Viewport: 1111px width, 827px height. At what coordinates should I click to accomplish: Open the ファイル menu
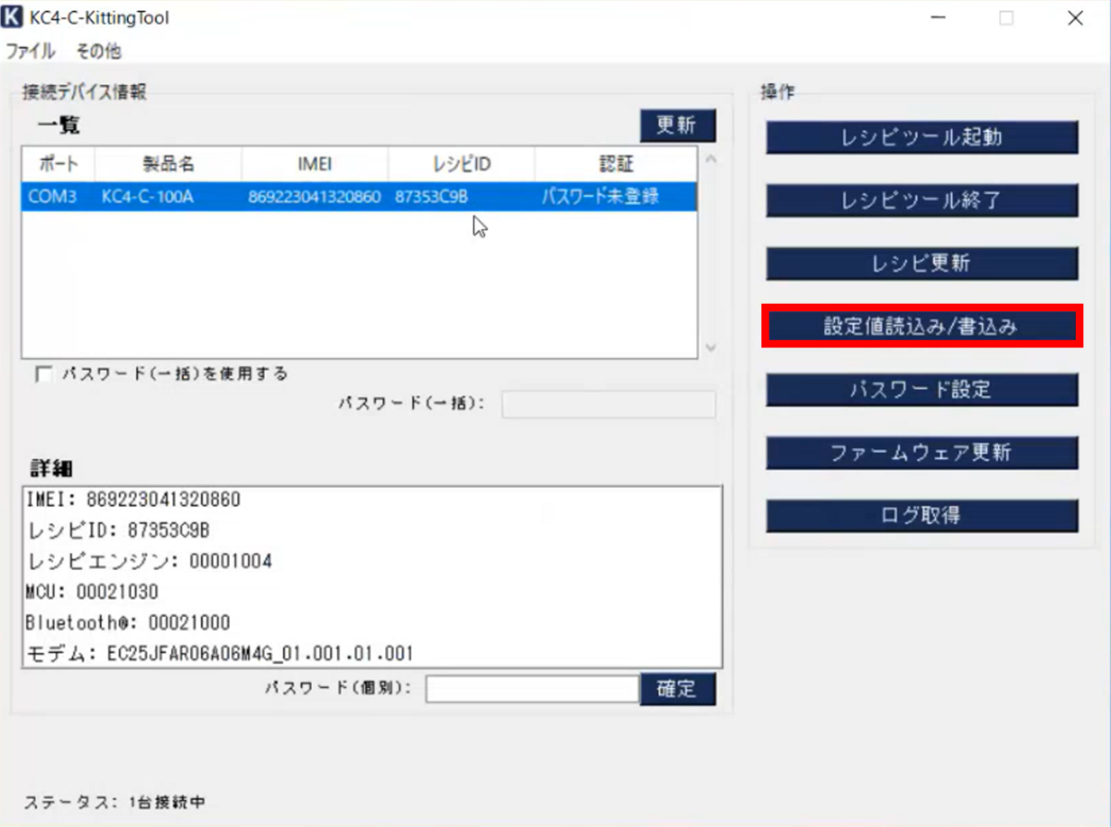pyautogui.click(x=30, y=51)
